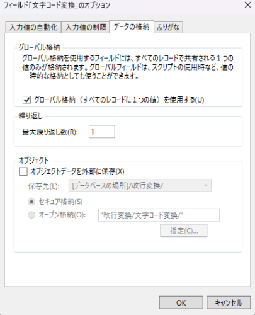
Task: Uncheck the グローバル格納 checkbox
Action: [x=27, y=100]
